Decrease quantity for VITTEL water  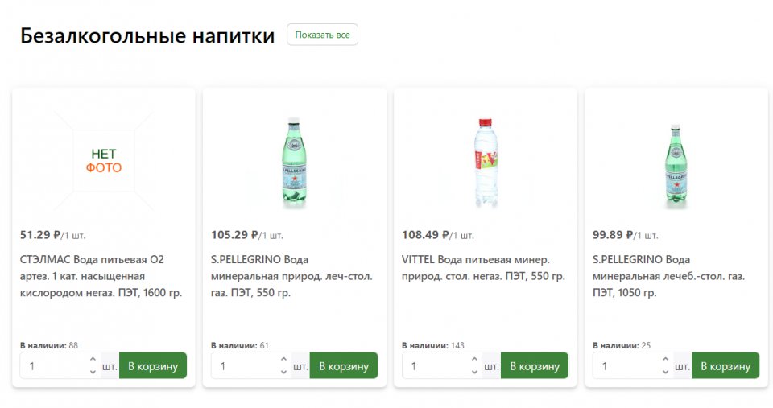point(474,372)
